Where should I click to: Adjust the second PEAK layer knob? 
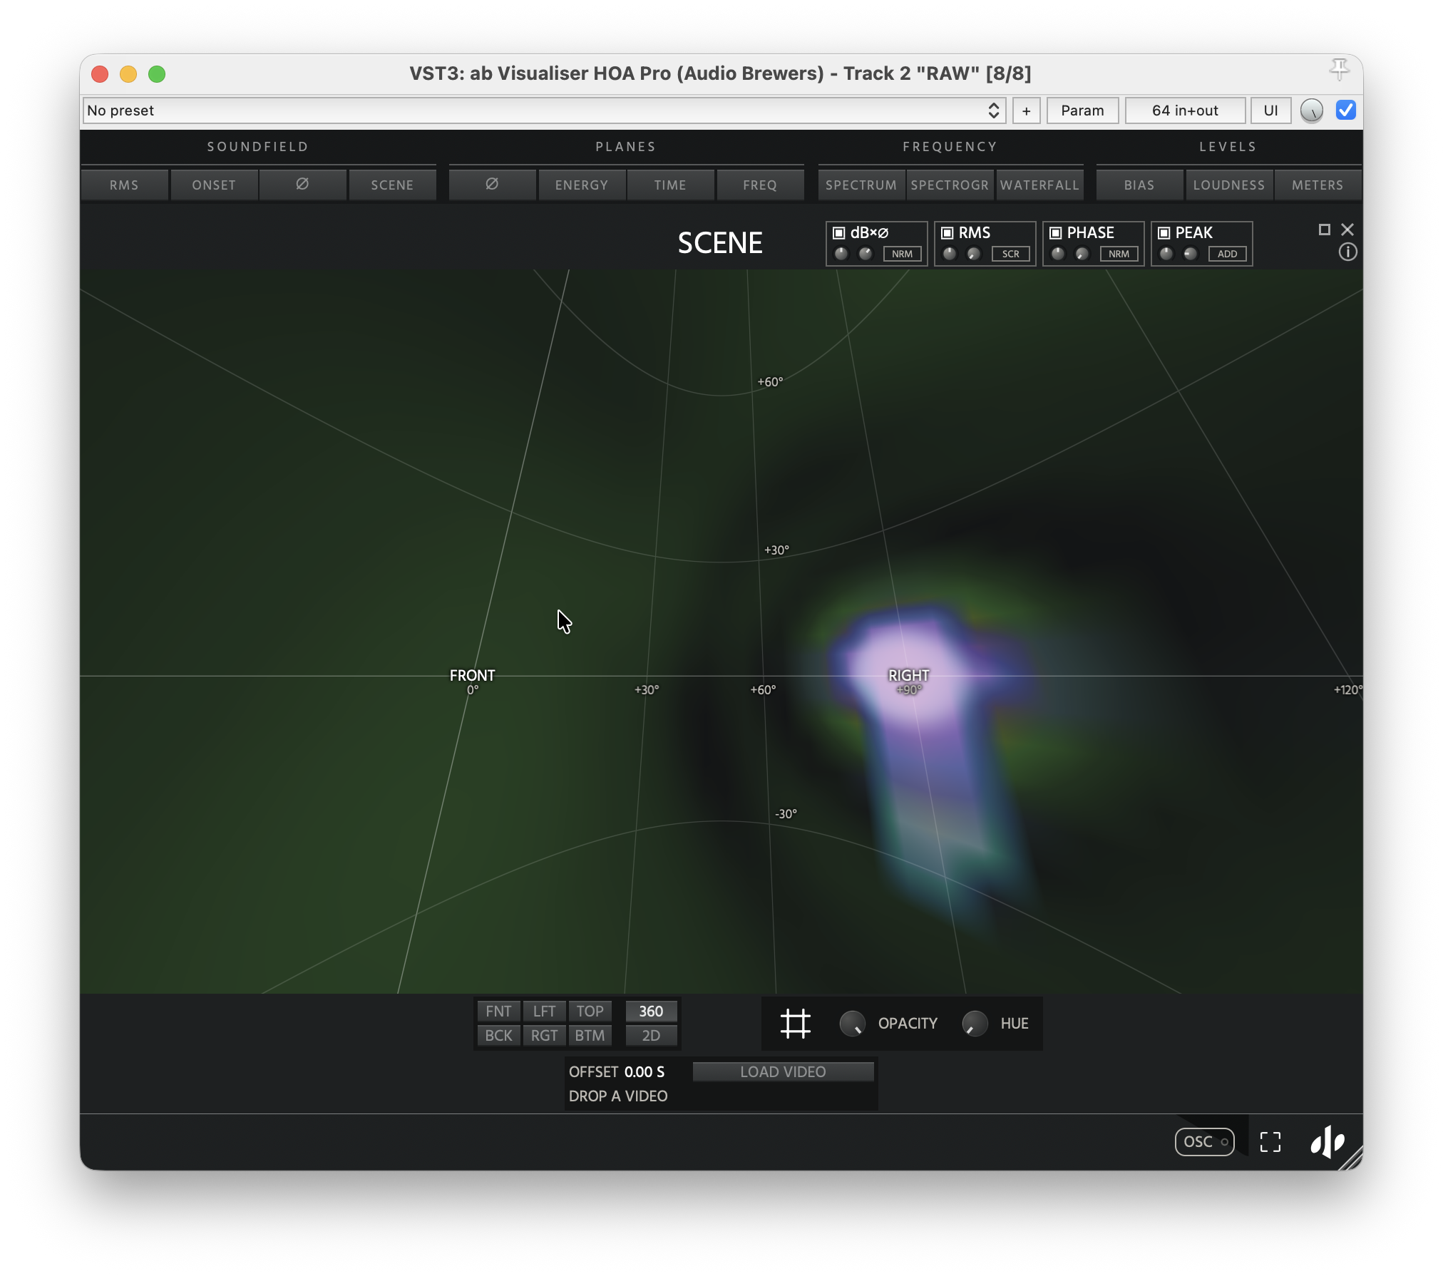1191,254
